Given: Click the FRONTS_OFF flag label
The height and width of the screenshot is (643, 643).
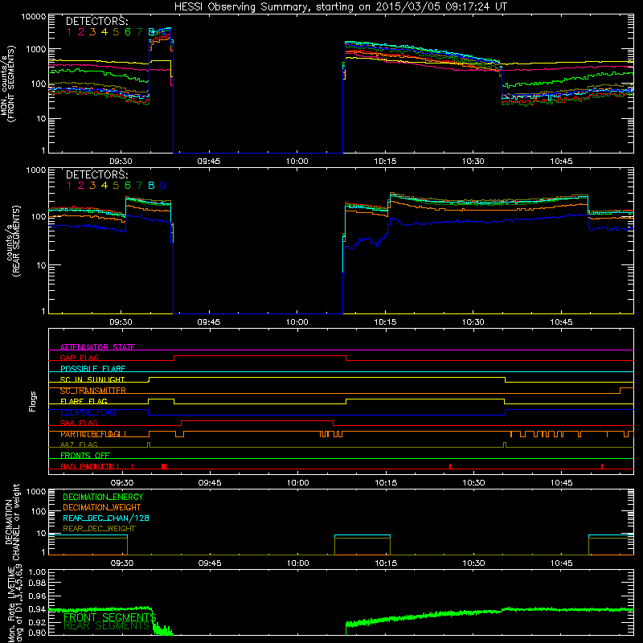Looking at the screenshot, I should tap(85, 455).
